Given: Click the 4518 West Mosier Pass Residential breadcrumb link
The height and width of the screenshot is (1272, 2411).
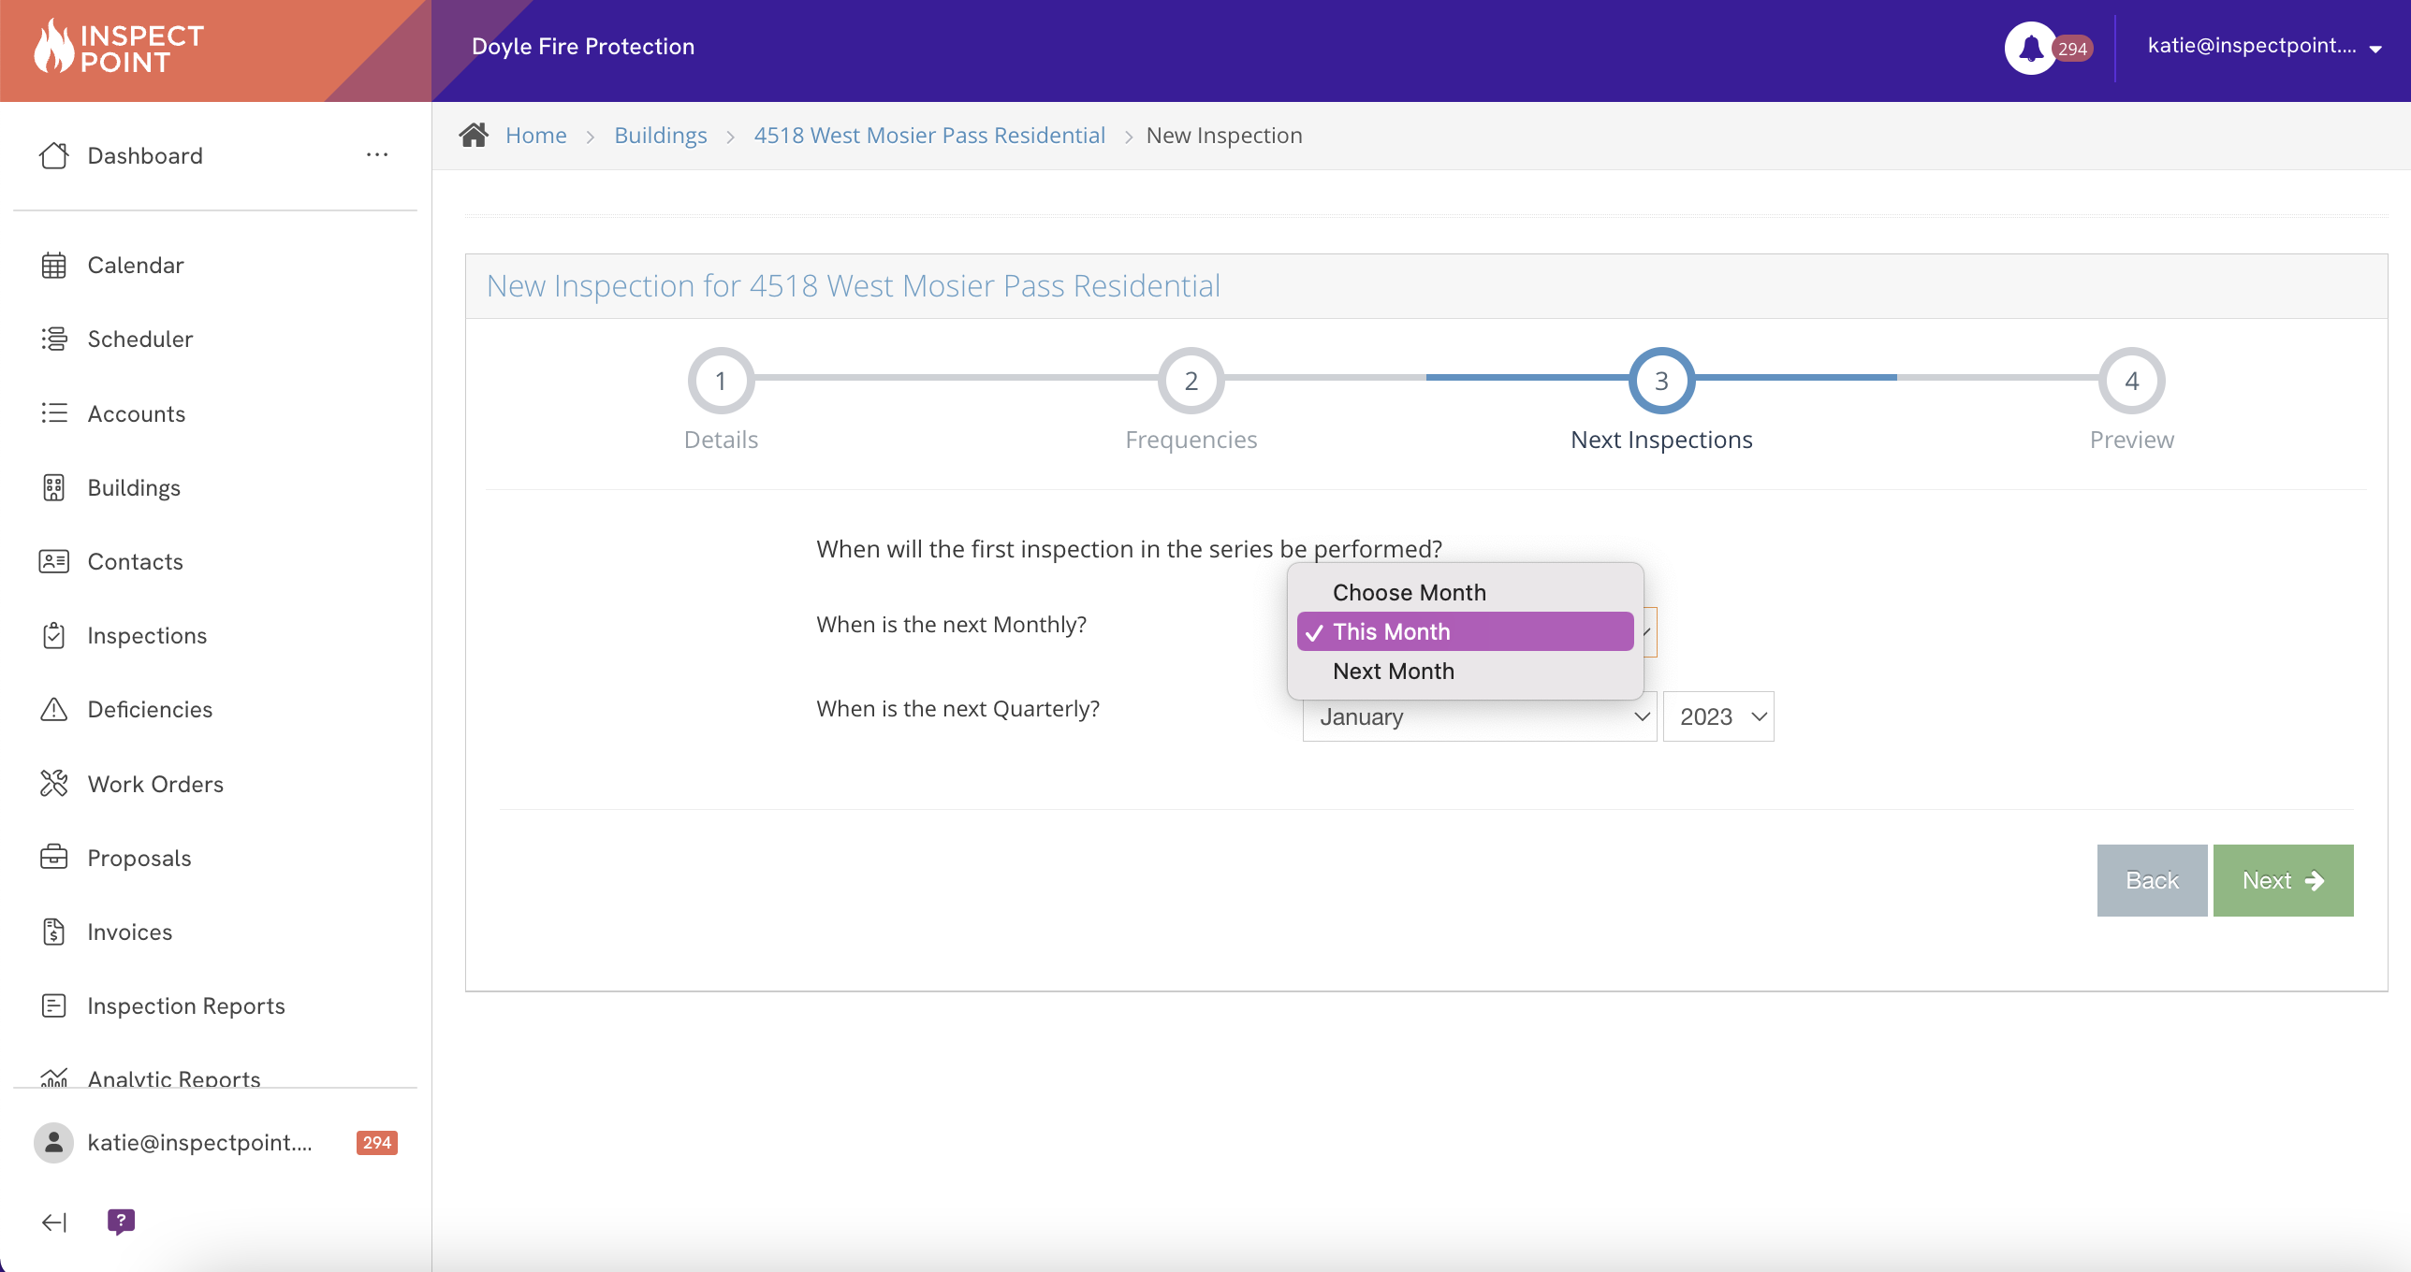Looking at the screenshot, I should [929, 134].
